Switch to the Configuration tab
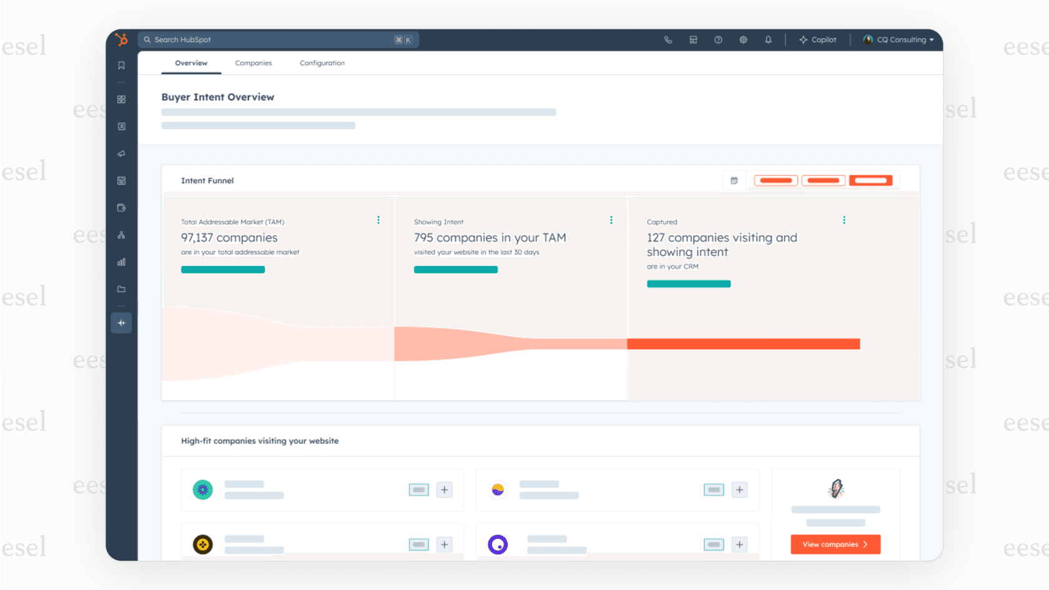1049x590 pixels. point(322,62)
